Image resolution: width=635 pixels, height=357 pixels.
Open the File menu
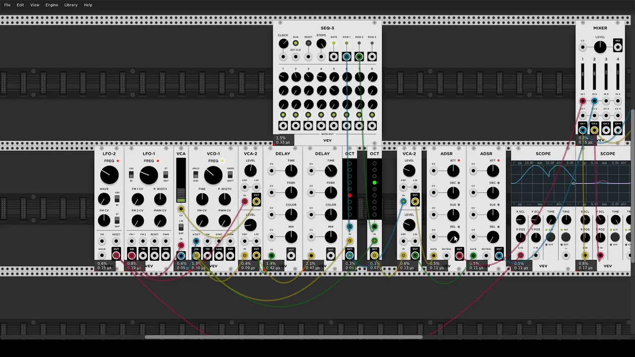click(x=7, y=5)
